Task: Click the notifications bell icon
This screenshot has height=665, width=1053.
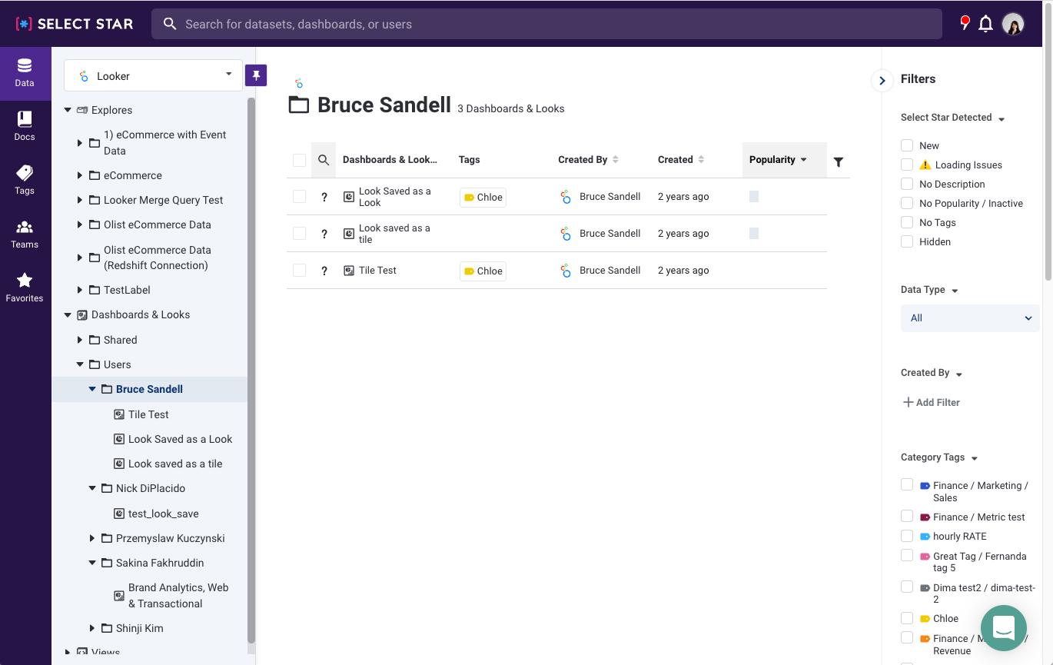Action: [985, 24]
